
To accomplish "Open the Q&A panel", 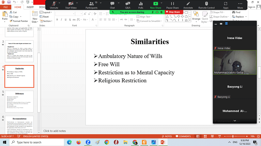I will [x=128, y=4].
